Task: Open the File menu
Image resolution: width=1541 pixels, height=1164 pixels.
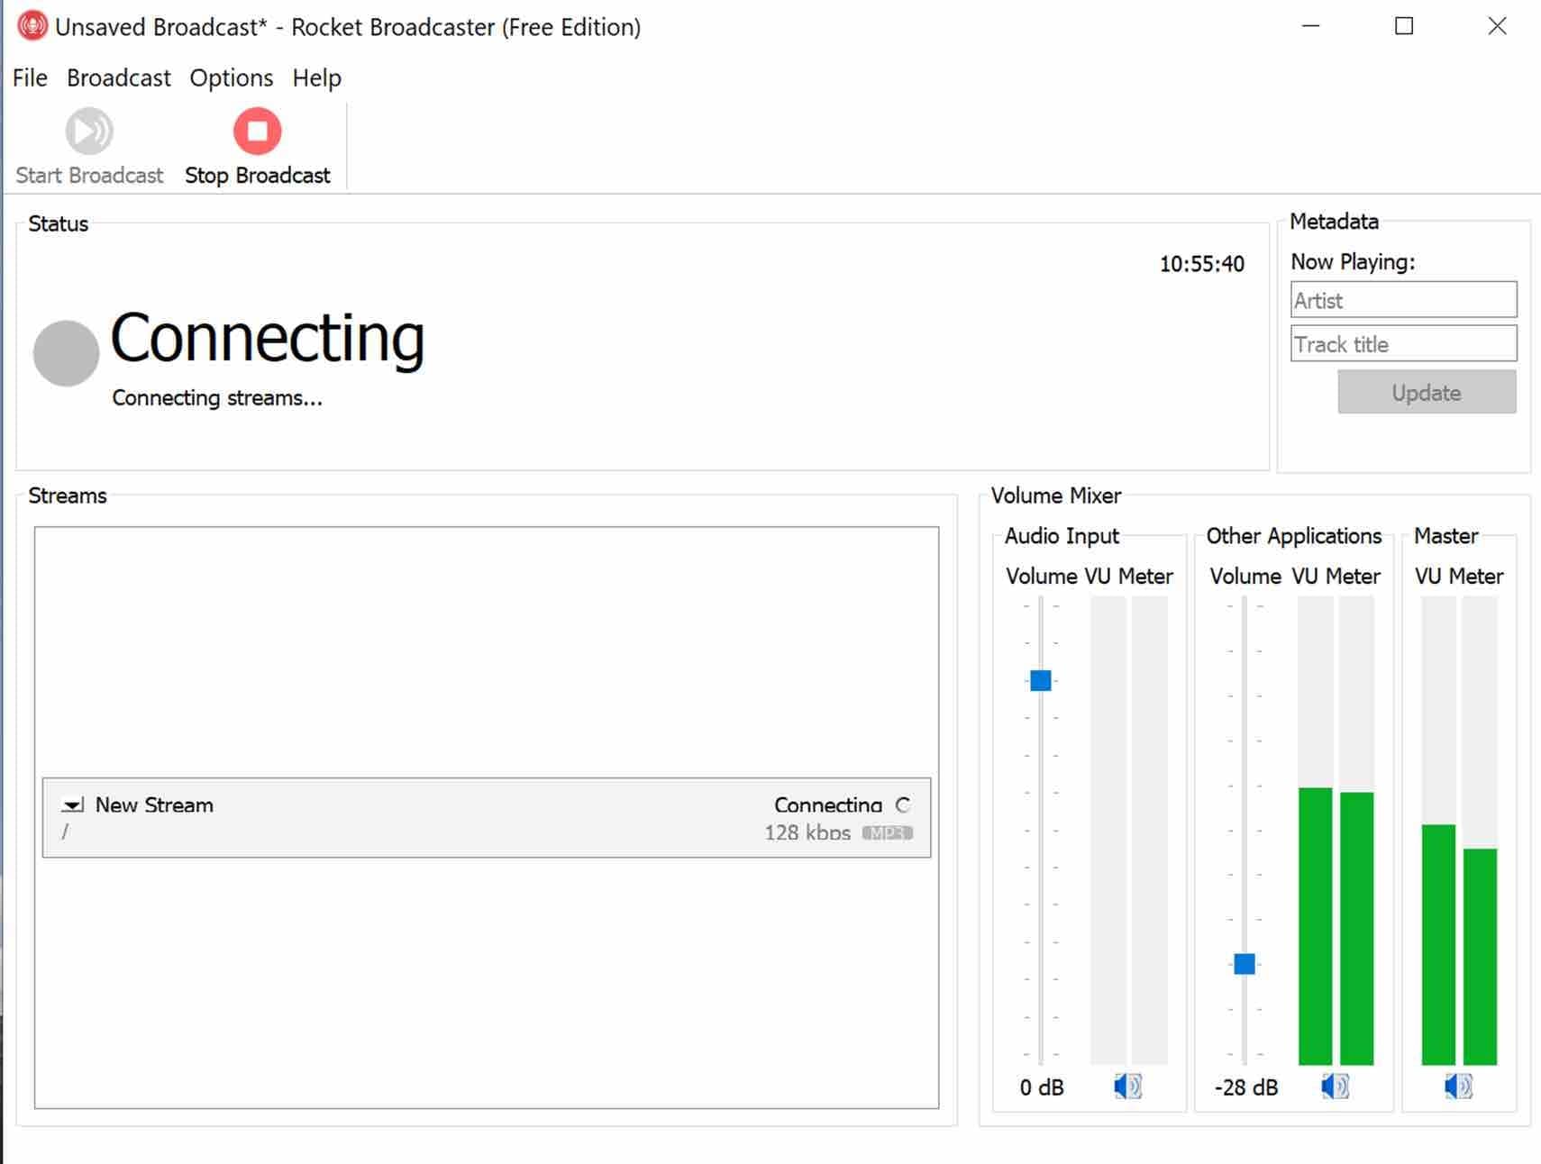Action: pyautogui.click(x=29, y=77)
